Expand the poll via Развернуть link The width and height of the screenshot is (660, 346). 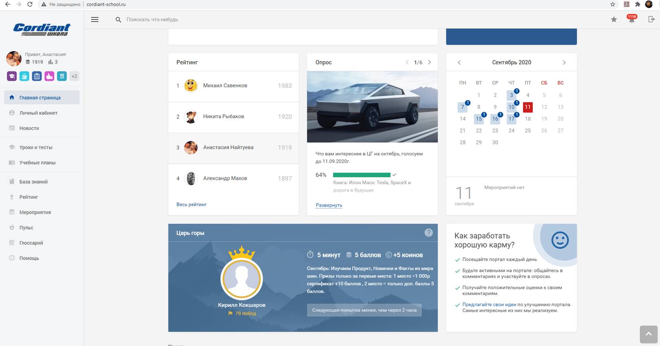(329, 205)
